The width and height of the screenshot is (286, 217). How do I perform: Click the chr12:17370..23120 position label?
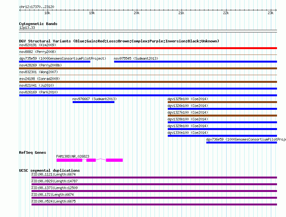(x=37, y=7)
